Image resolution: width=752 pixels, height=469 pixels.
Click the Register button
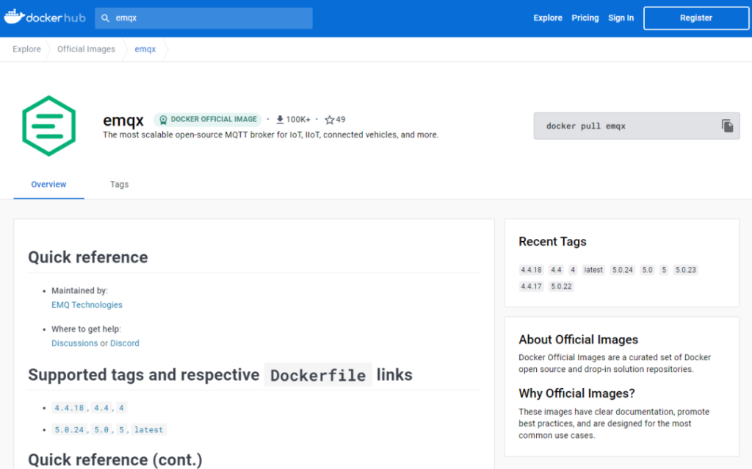click(x=696, y=18)
